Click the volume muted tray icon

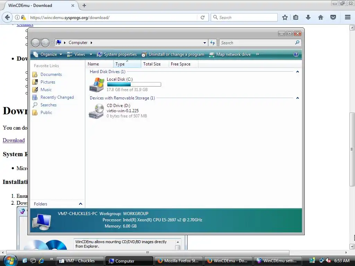[328, 260]
